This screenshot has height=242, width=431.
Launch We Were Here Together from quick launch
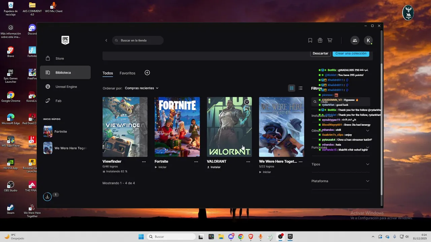point(65,148)
